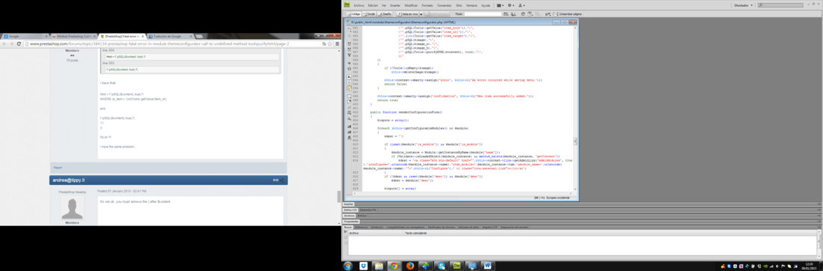Switch to the Traductor de Google tab
Viewport: 823px width, 271px height.
pyautogui.click(x=171, y=36)
